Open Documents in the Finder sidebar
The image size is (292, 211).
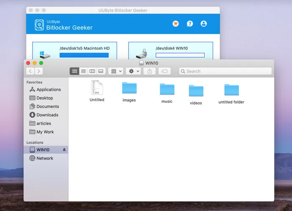pyautogui.click(x=46, y=107)
